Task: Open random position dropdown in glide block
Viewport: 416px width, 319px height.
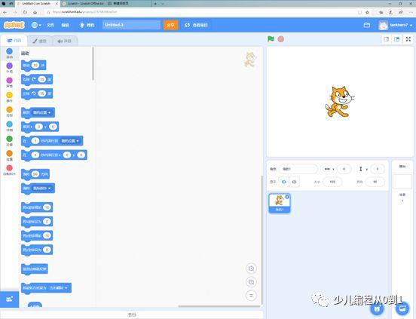Action: pos(70,141)
